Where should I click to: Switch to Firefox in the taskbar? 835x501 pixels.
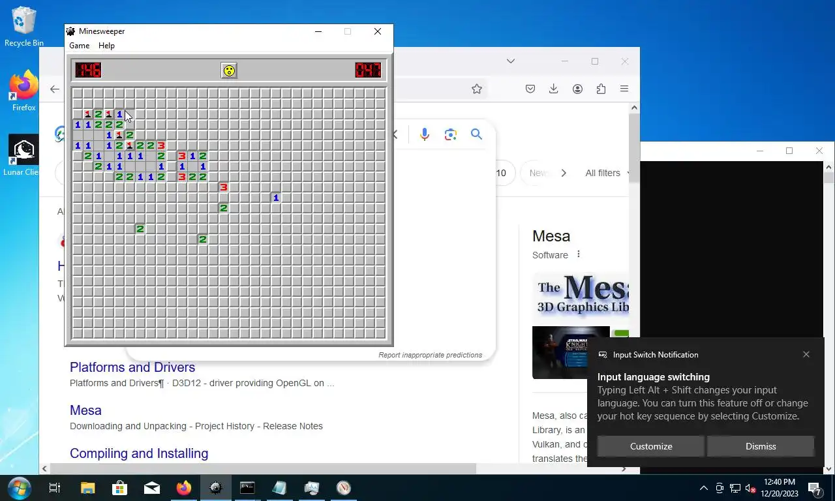(184, 488)
